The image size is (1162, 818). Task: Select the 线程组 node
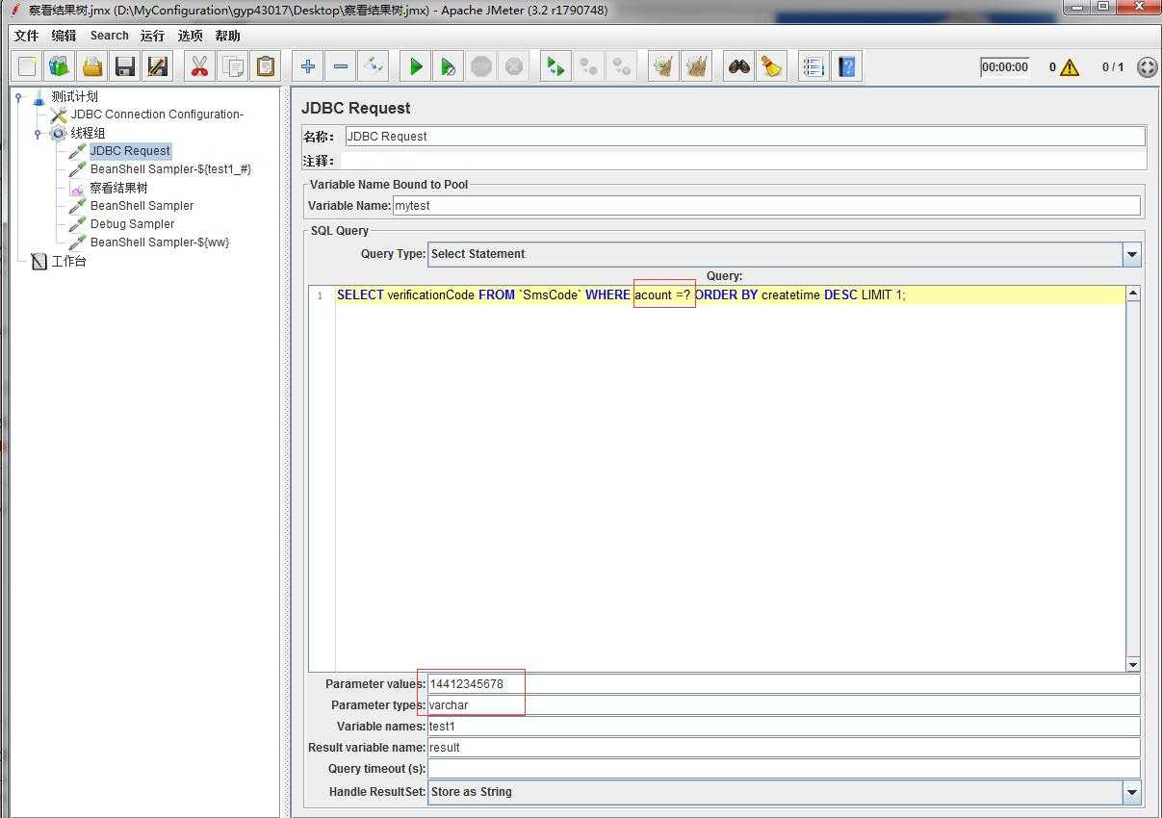click(x=88, y=133)
